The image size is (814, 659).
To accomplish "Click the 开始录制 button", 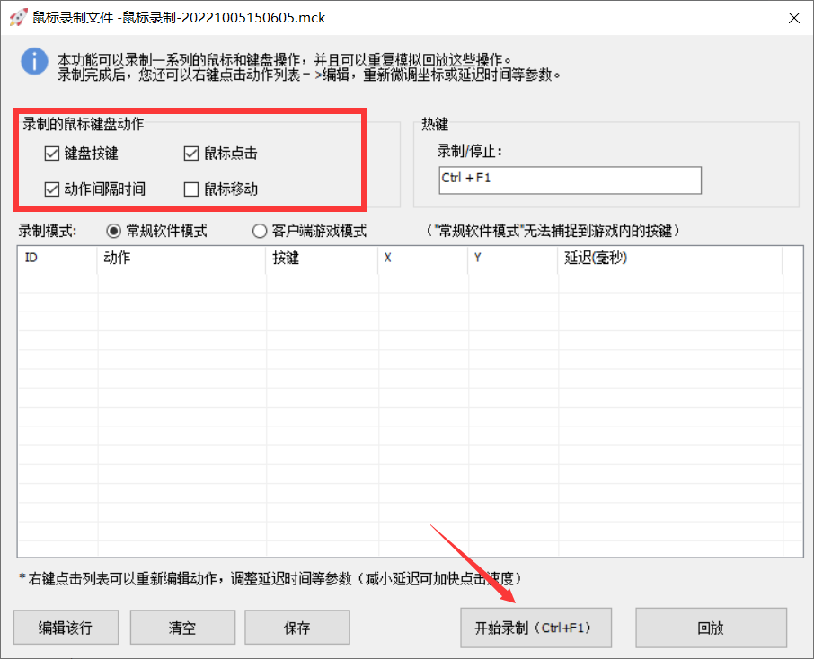I will [x=535, y=628].
